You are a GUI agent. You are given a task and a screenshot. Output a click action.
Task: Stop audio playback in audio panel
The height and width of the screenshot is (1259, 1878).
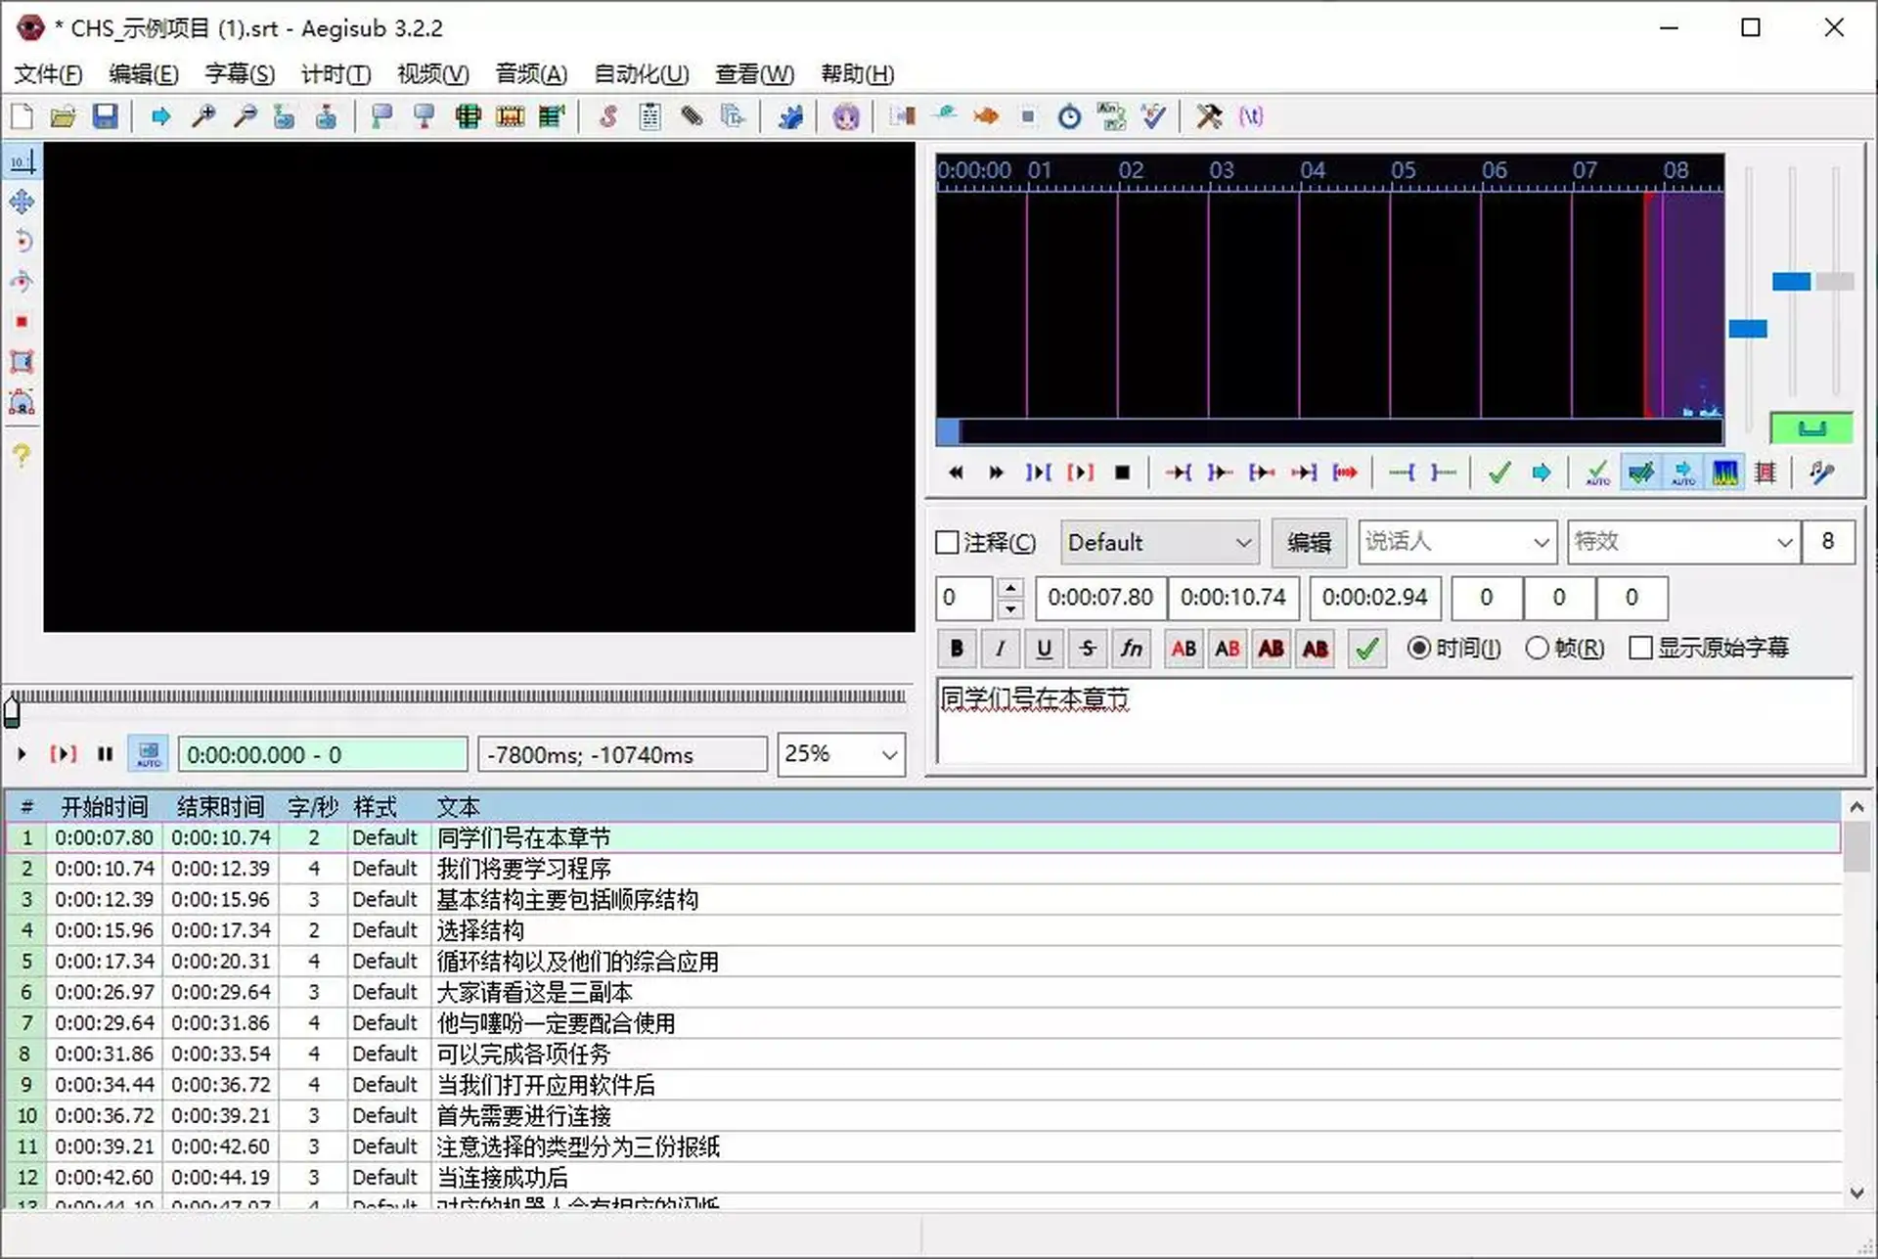pos(1122,472)
